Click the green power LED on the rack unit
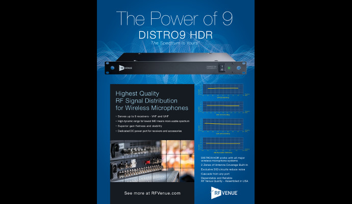 tap(229, 68)
